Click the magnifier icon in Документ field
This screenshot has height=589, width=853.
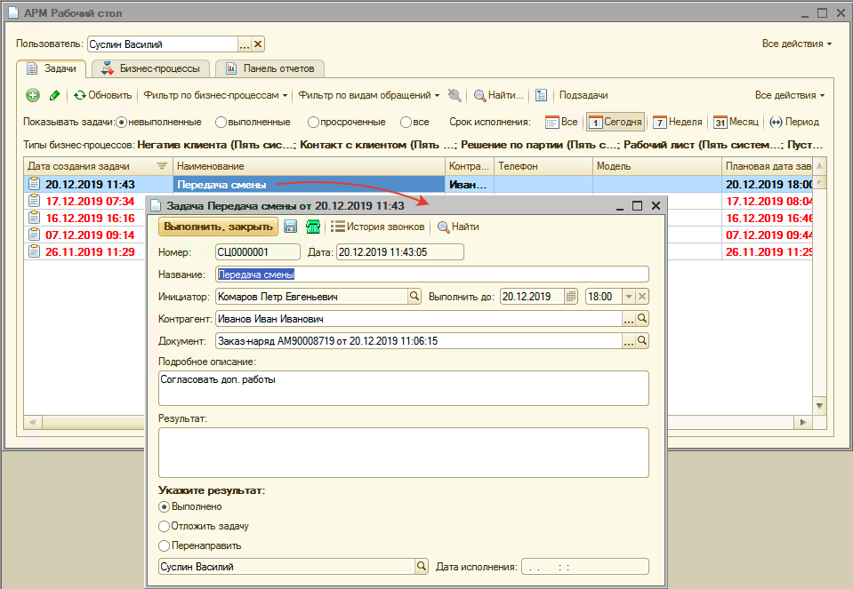[642, 340]
